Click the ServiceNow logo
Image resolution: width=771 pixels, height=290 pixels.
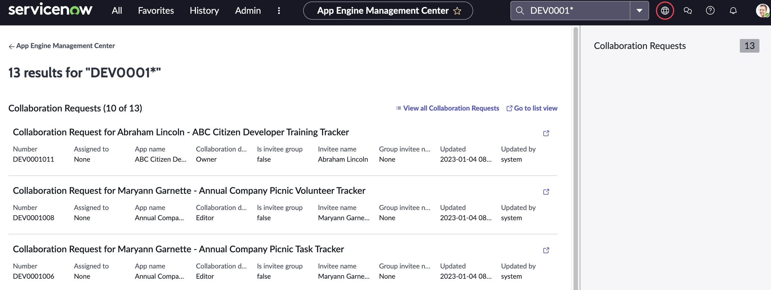point(50,10)
